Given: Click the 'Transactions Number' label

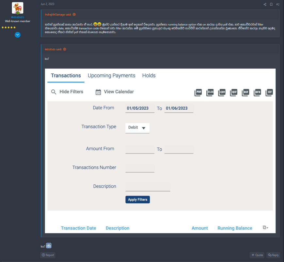Looking at the screenshot, I should coord(94,167).
